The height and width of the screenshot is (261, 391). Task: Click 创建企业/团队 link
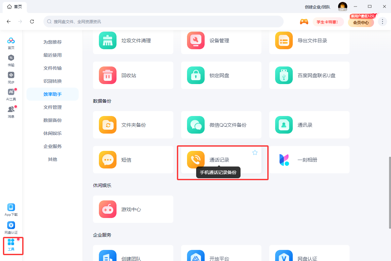point(317,7)
